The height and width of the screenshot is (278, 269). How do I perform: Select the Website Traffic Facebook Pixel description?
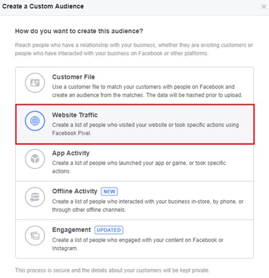[146, 129]
